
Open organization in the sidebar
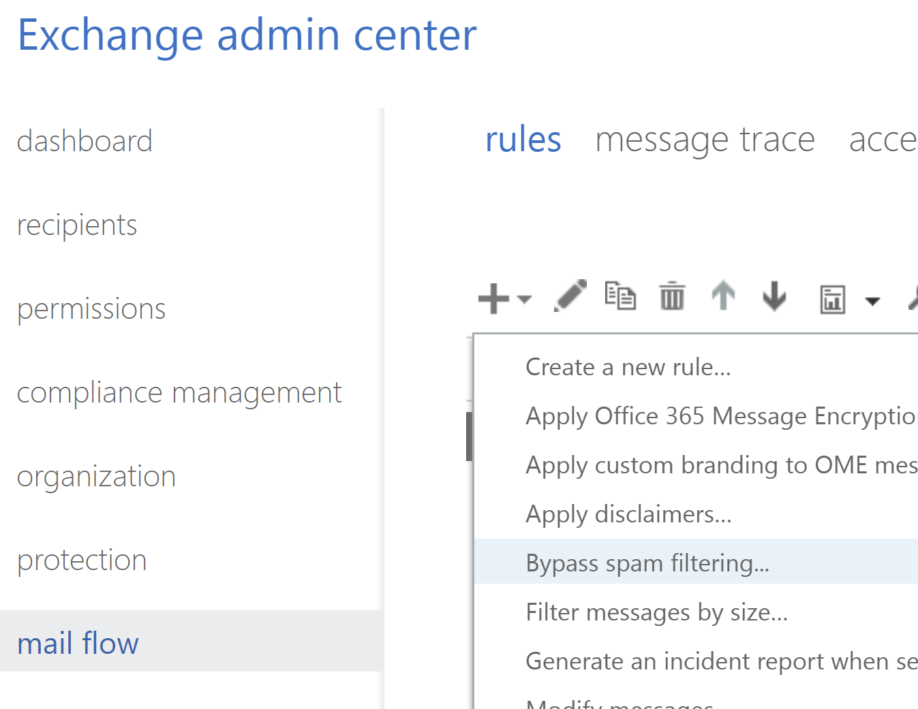[x=96, y=477]
